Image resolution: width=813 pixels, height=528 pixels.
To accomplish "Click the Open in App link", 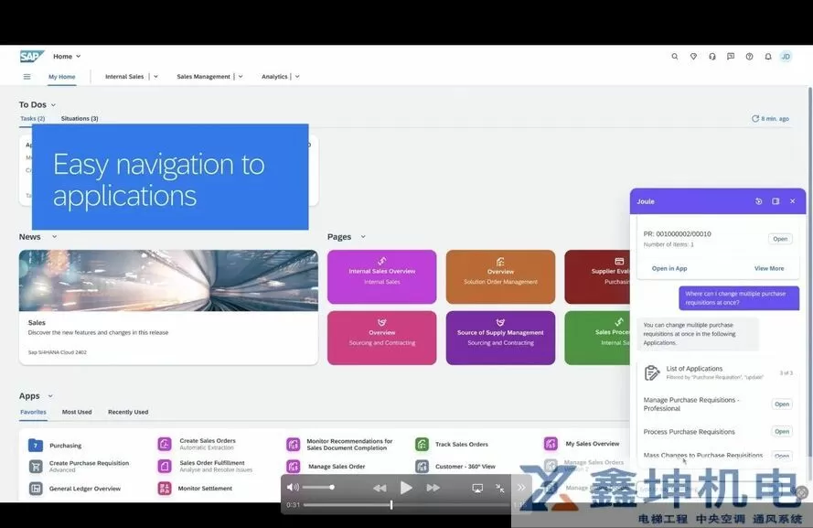I will coord(669,269).
